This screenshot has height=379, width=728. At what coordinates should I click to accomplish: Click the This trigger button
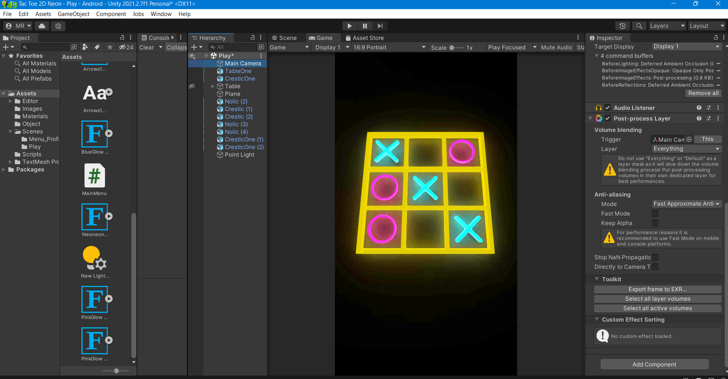click(x=708, y=139)
